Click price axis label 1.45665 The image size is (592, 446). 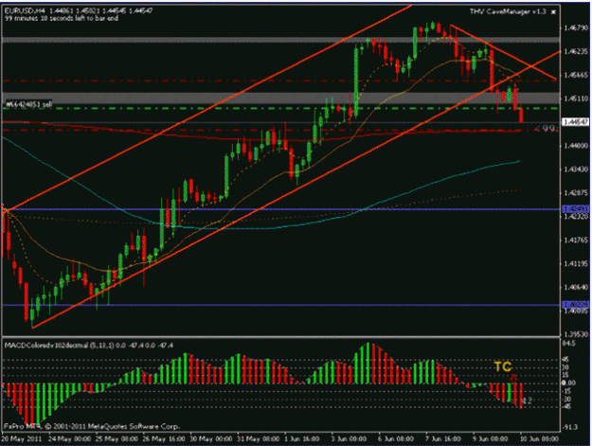click(x=576, y=75)
